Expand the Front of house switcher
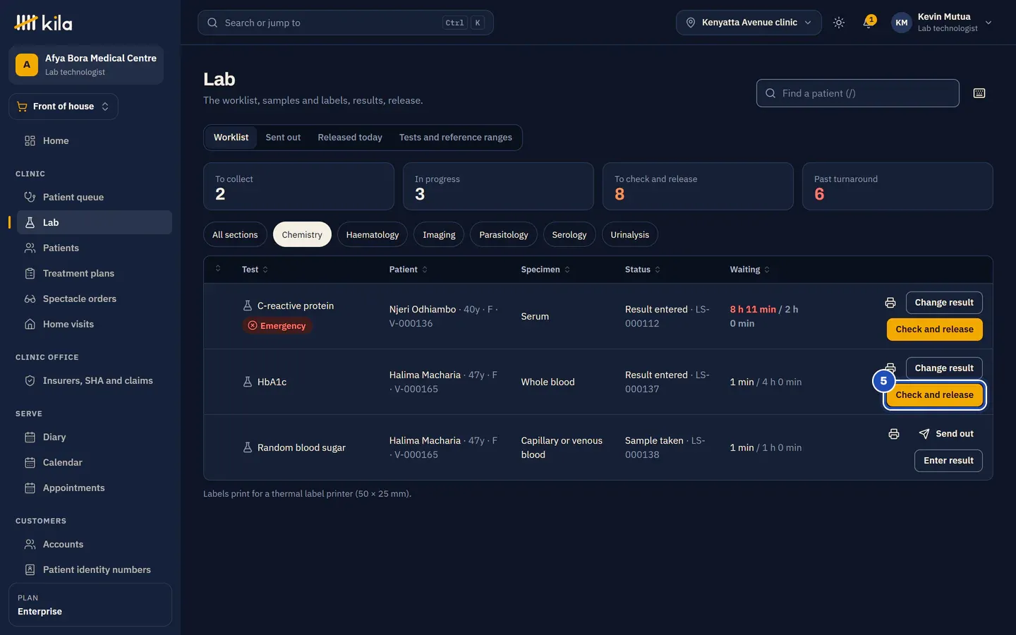The width and height of the screenshot is (1016, 635). tap(64, 107)
